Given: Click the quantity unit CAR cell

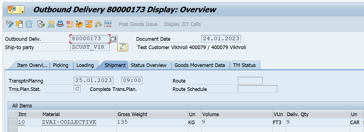Looking at the screenshot, I should click(x=356, y=122).
